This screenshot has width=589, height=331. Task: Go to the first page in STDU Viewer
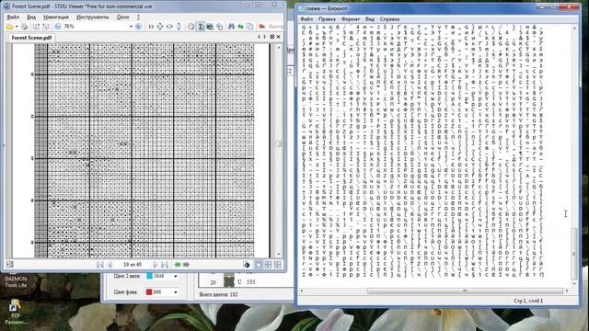(100, 265)
